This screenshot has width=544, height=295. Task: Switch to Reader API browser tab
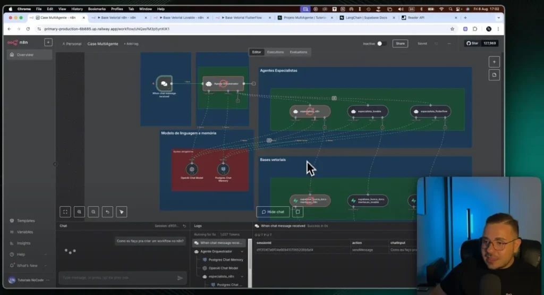pos(415,18)
